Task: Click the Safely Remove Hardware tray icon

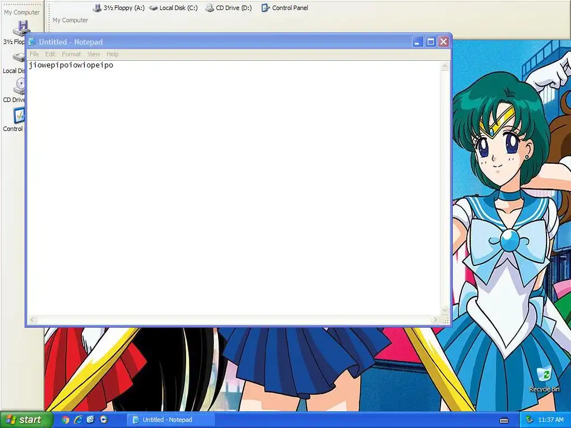Action: coord(529,420)
